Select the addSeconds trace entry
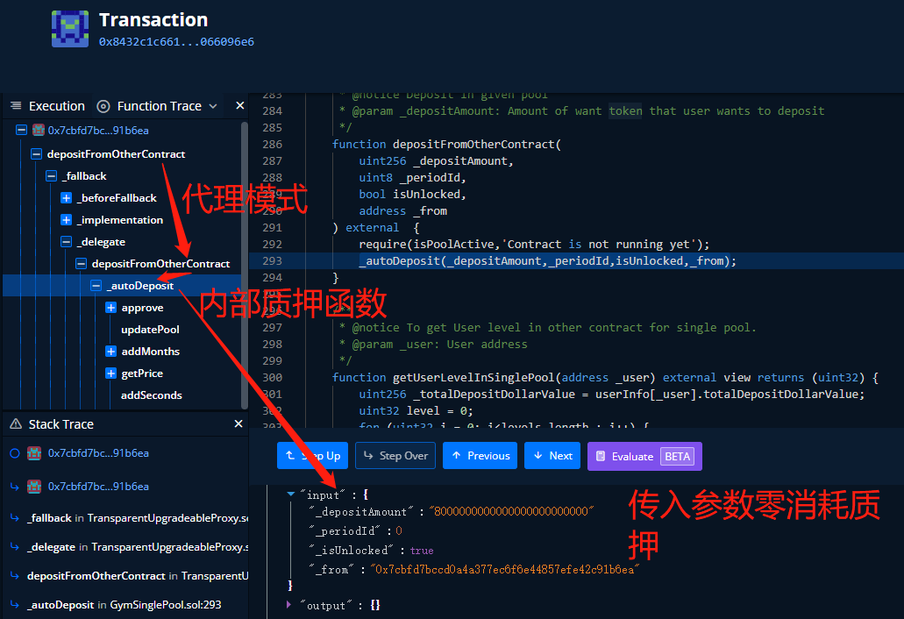 coord(151,395)
